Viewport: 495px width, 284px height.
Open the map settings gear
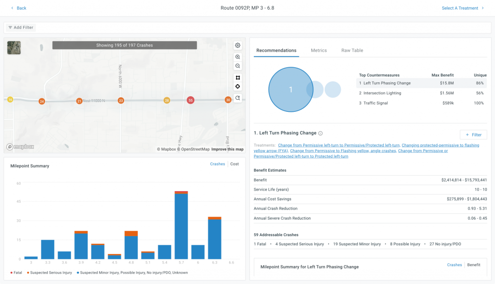[238, 45]
